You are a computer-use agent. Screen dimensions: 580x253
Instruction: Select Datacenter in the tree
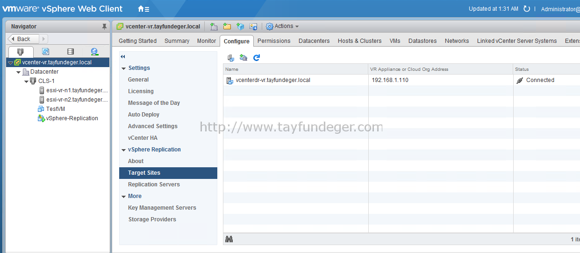[44, 72]
